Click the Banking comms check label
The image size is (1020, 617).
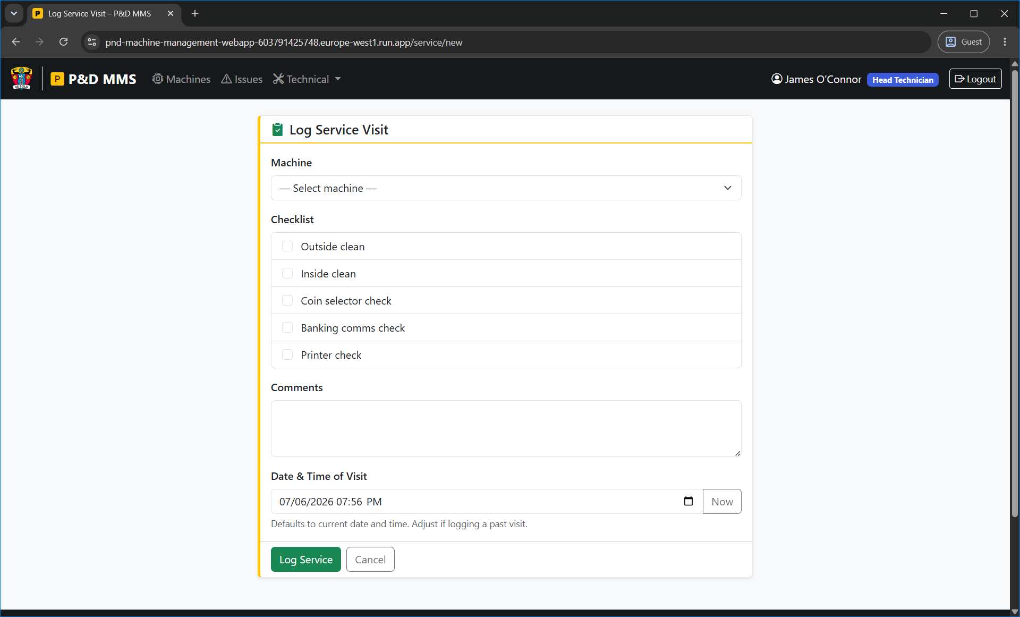pos(353,328)
